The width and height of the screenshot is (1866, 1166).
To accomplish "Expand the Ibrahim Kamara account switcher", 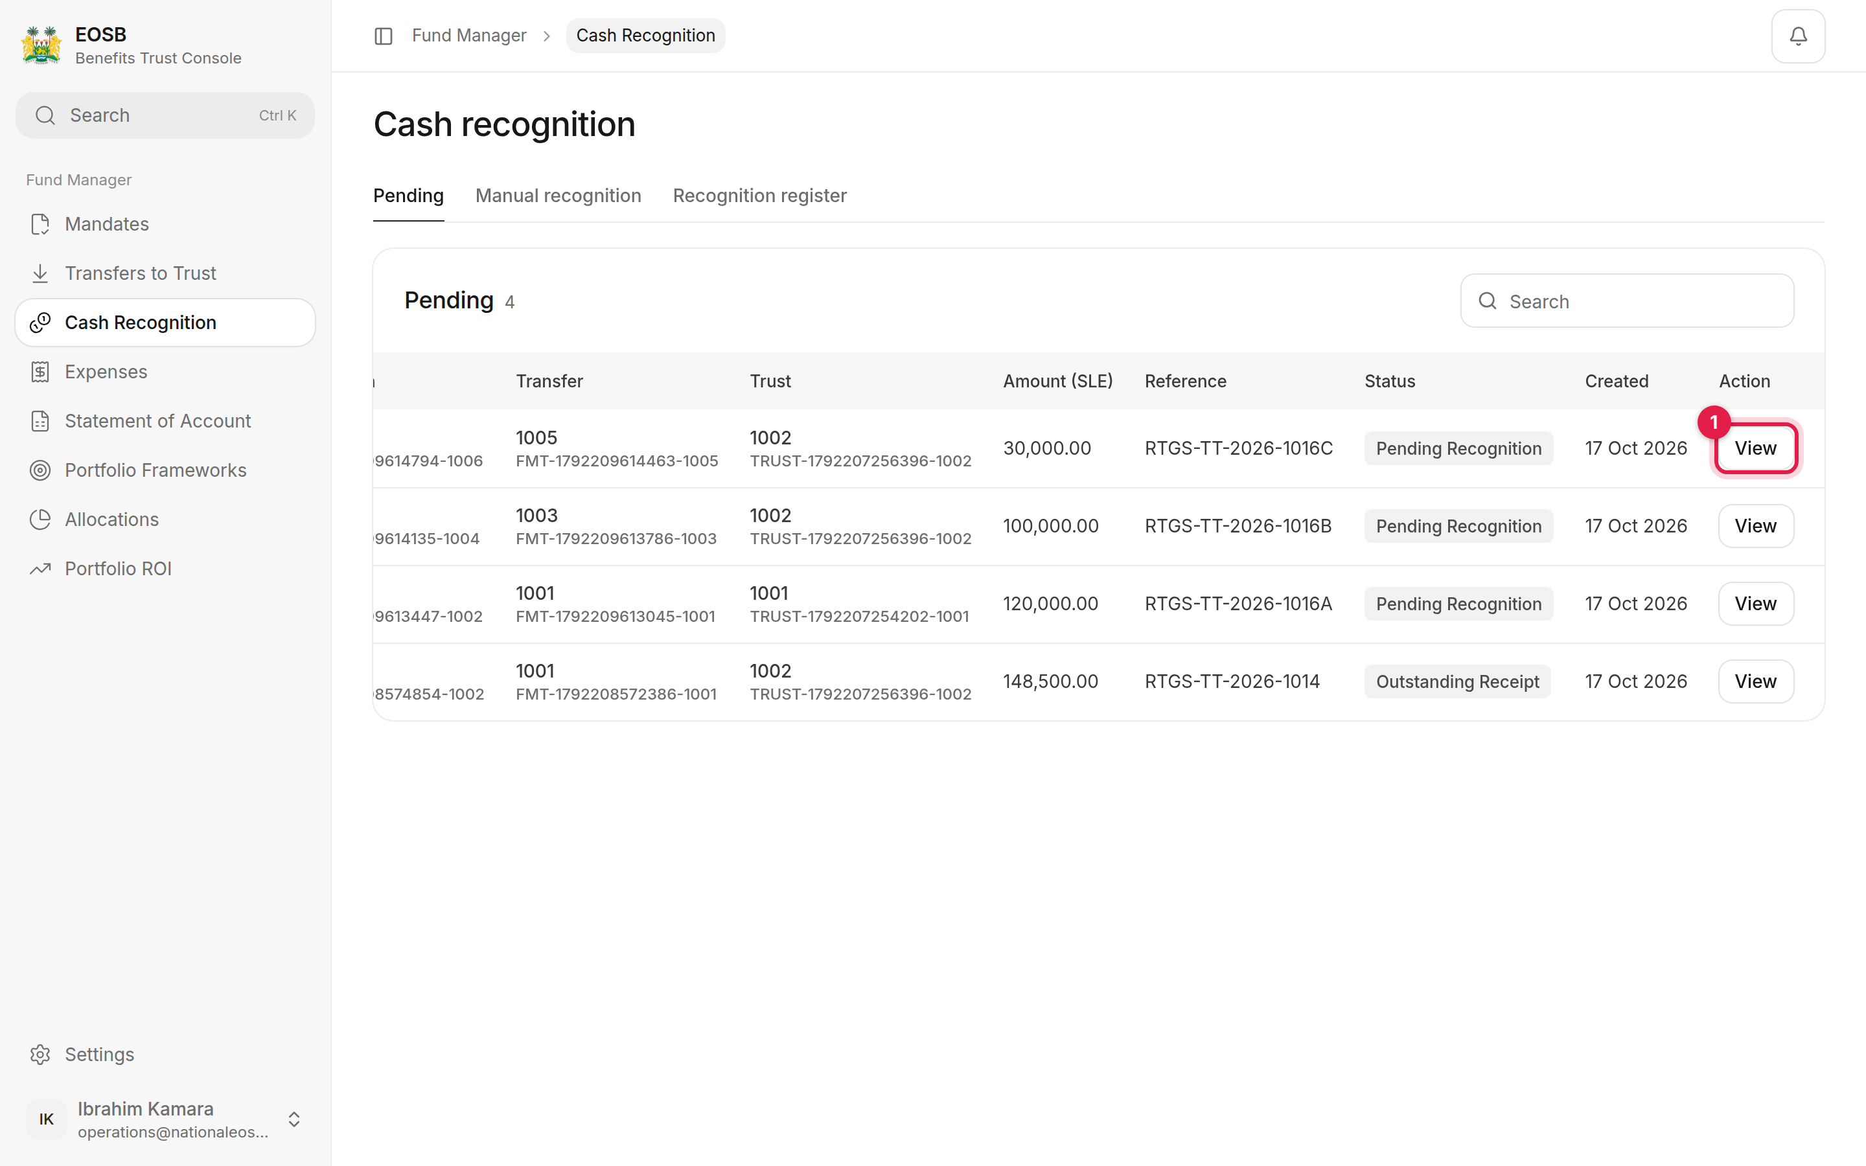I will point(294,1119).
